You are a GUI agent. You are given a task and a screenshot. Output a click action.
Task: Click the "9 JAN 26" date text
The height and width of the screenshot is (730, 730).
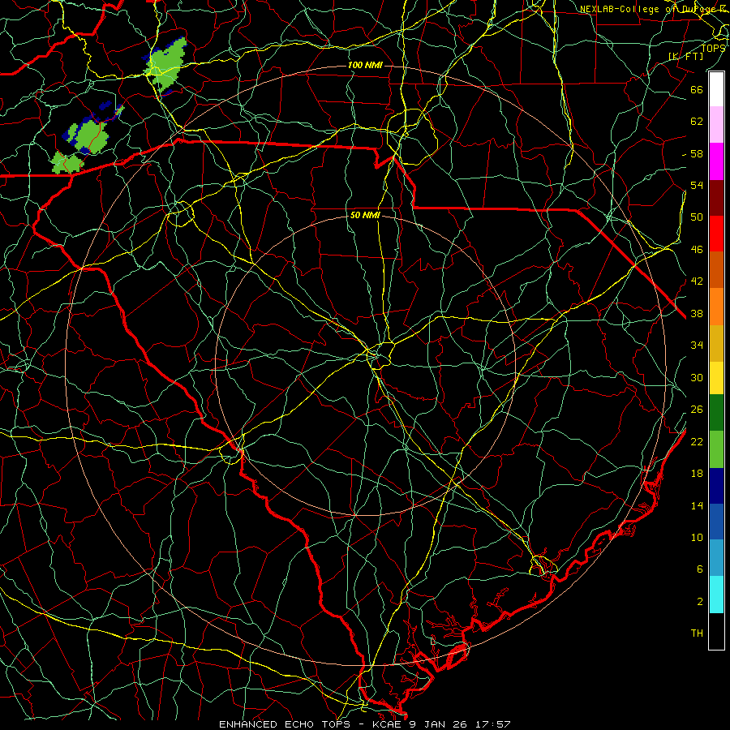coord(438,724)
